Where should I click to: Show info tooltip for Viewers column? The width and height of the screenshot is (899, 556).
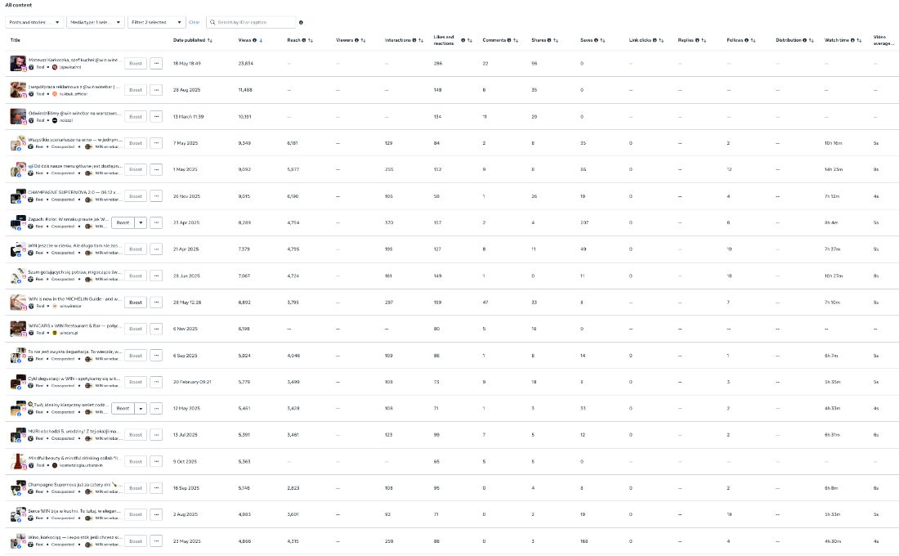pos(356,40)
